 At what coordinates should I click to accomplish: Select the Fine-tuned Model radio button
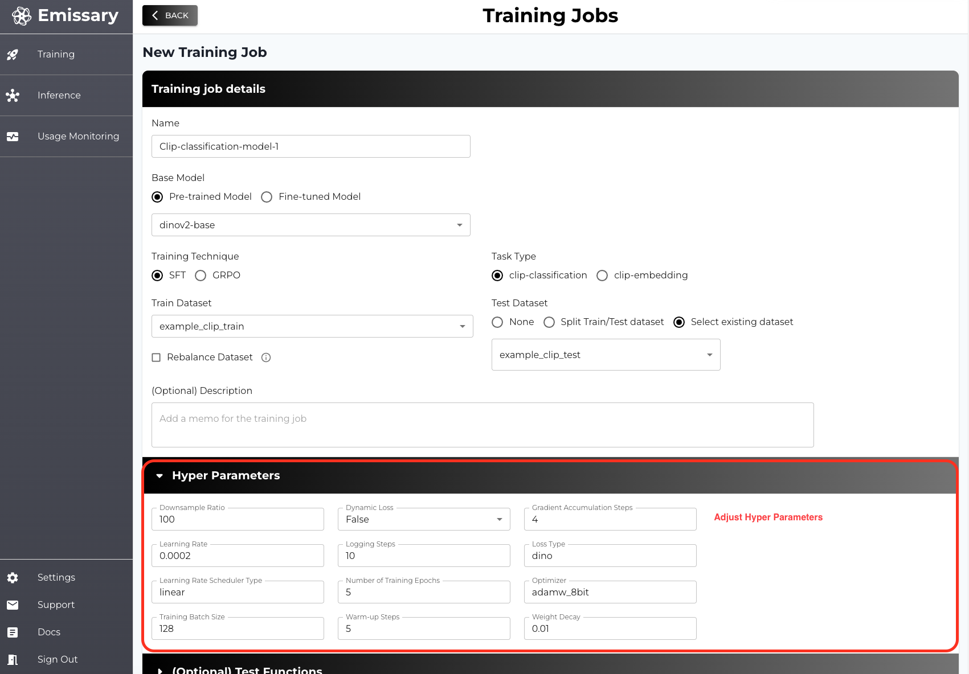(x=267, y=197)
